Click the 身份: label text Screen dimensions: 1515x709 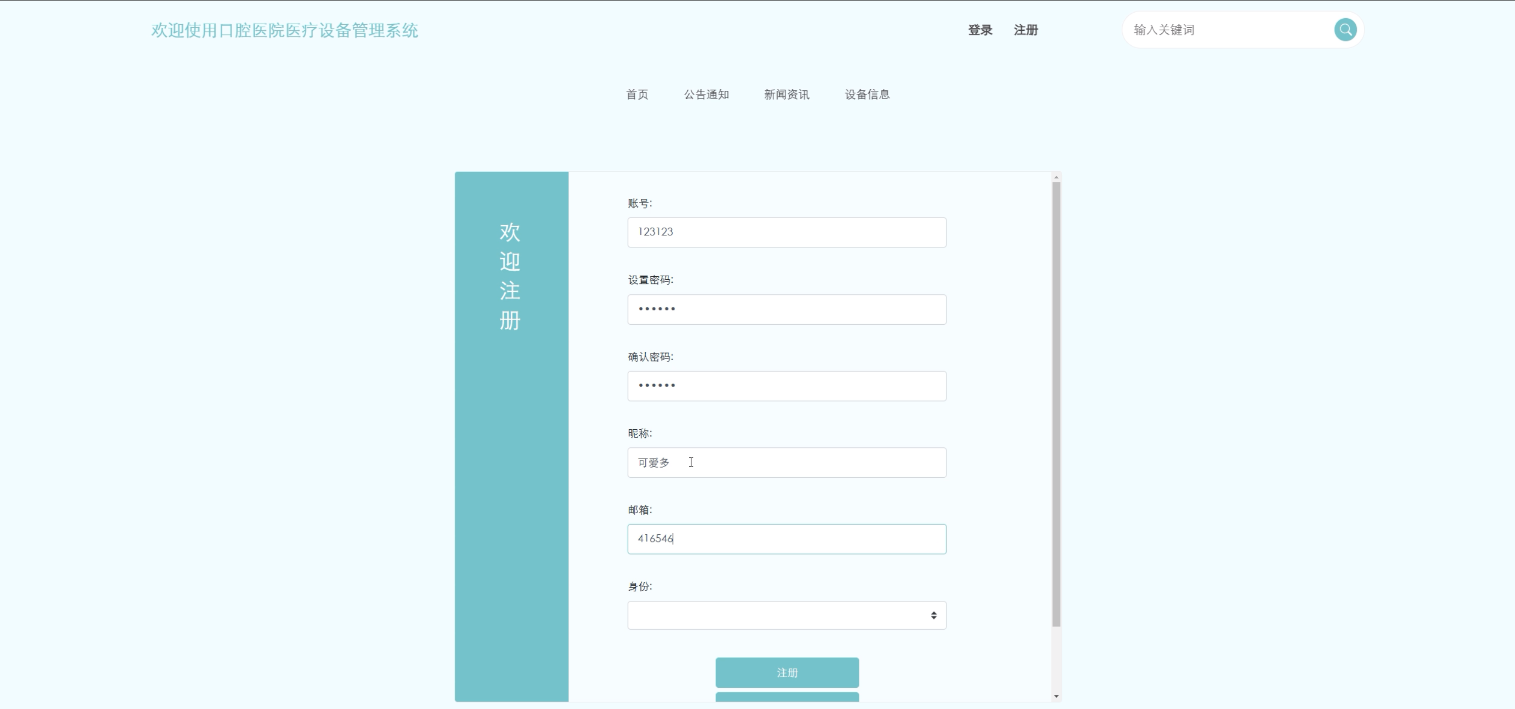[x=640, y=586]
